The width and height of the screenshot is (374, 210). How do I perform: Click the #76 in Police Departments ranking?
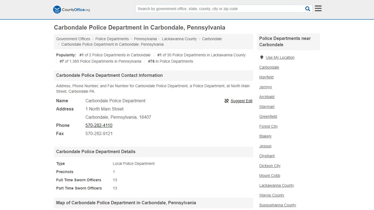pos(170,61)
